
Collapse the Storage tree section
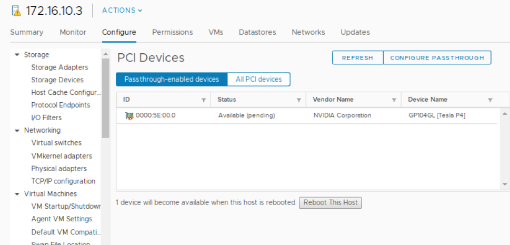click(17, 55)
